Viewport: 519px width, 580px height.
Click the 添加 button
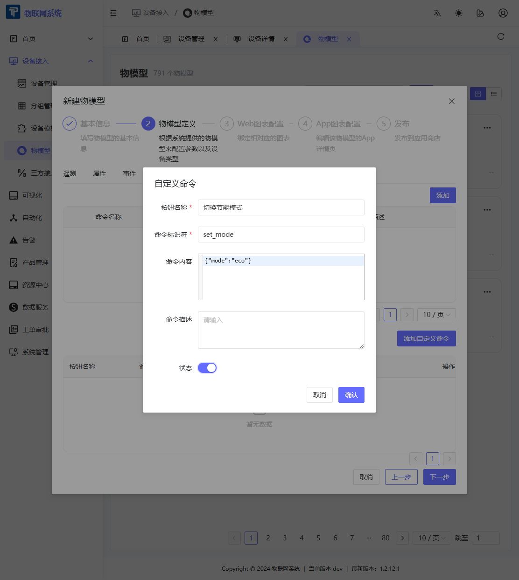(443, 195)
